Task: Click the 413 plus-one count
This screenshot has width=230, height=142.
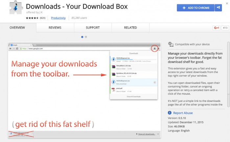Action: click(x=225, y=28)
